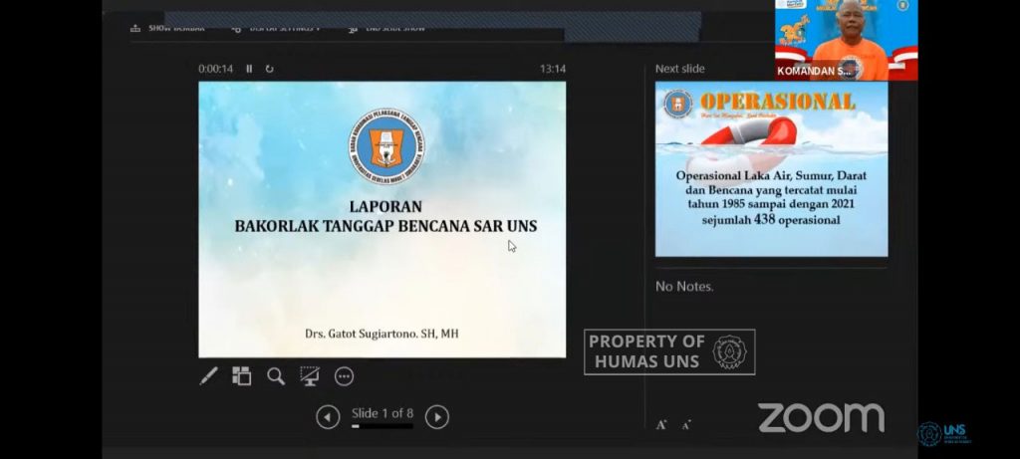Click End Slide Show

[387, 28]
